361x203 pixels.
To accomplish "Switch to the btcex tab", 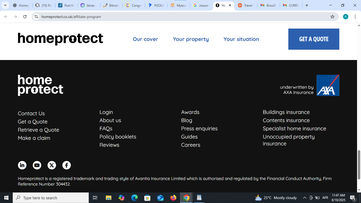I will 89,5.
